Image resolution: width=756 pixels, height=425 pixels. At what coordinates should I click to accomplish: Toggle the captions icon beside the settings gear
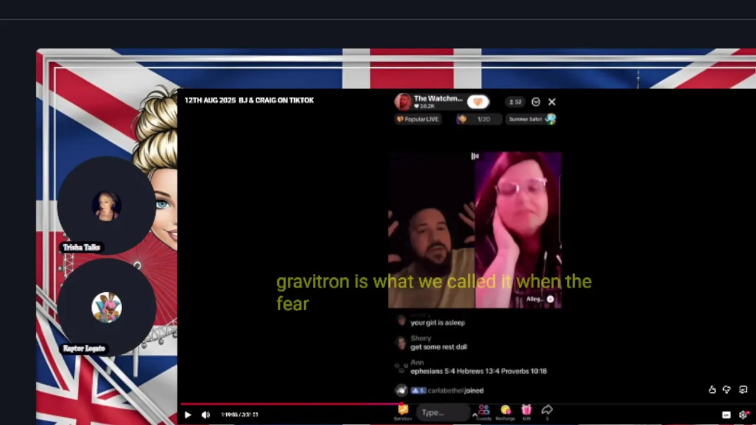point(726,415)
